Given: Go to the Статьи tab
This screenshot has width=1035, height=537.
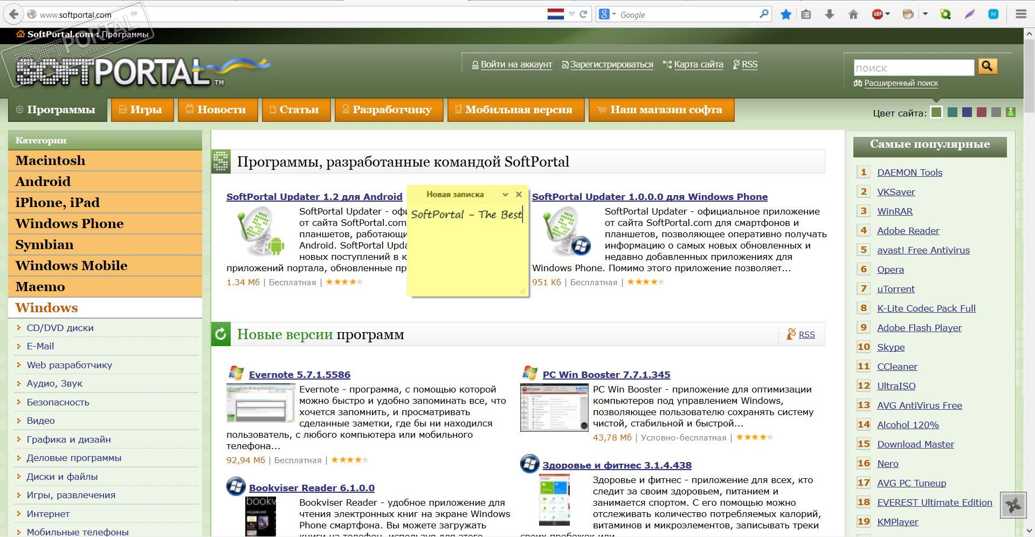Looking at the screenshot, I should coord(296,109).
